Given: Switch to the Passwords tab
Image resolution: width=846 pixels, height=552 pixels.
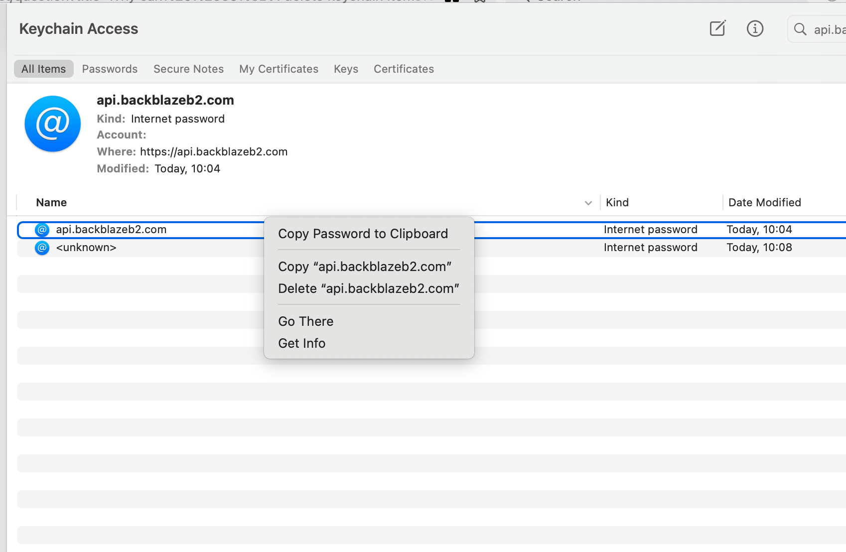Looking at the screenshot, I should point(110,69).
